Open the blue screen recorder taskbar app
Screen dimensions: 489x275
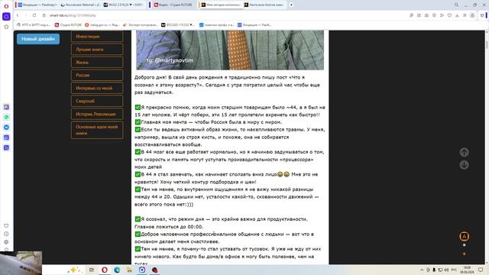142,270
